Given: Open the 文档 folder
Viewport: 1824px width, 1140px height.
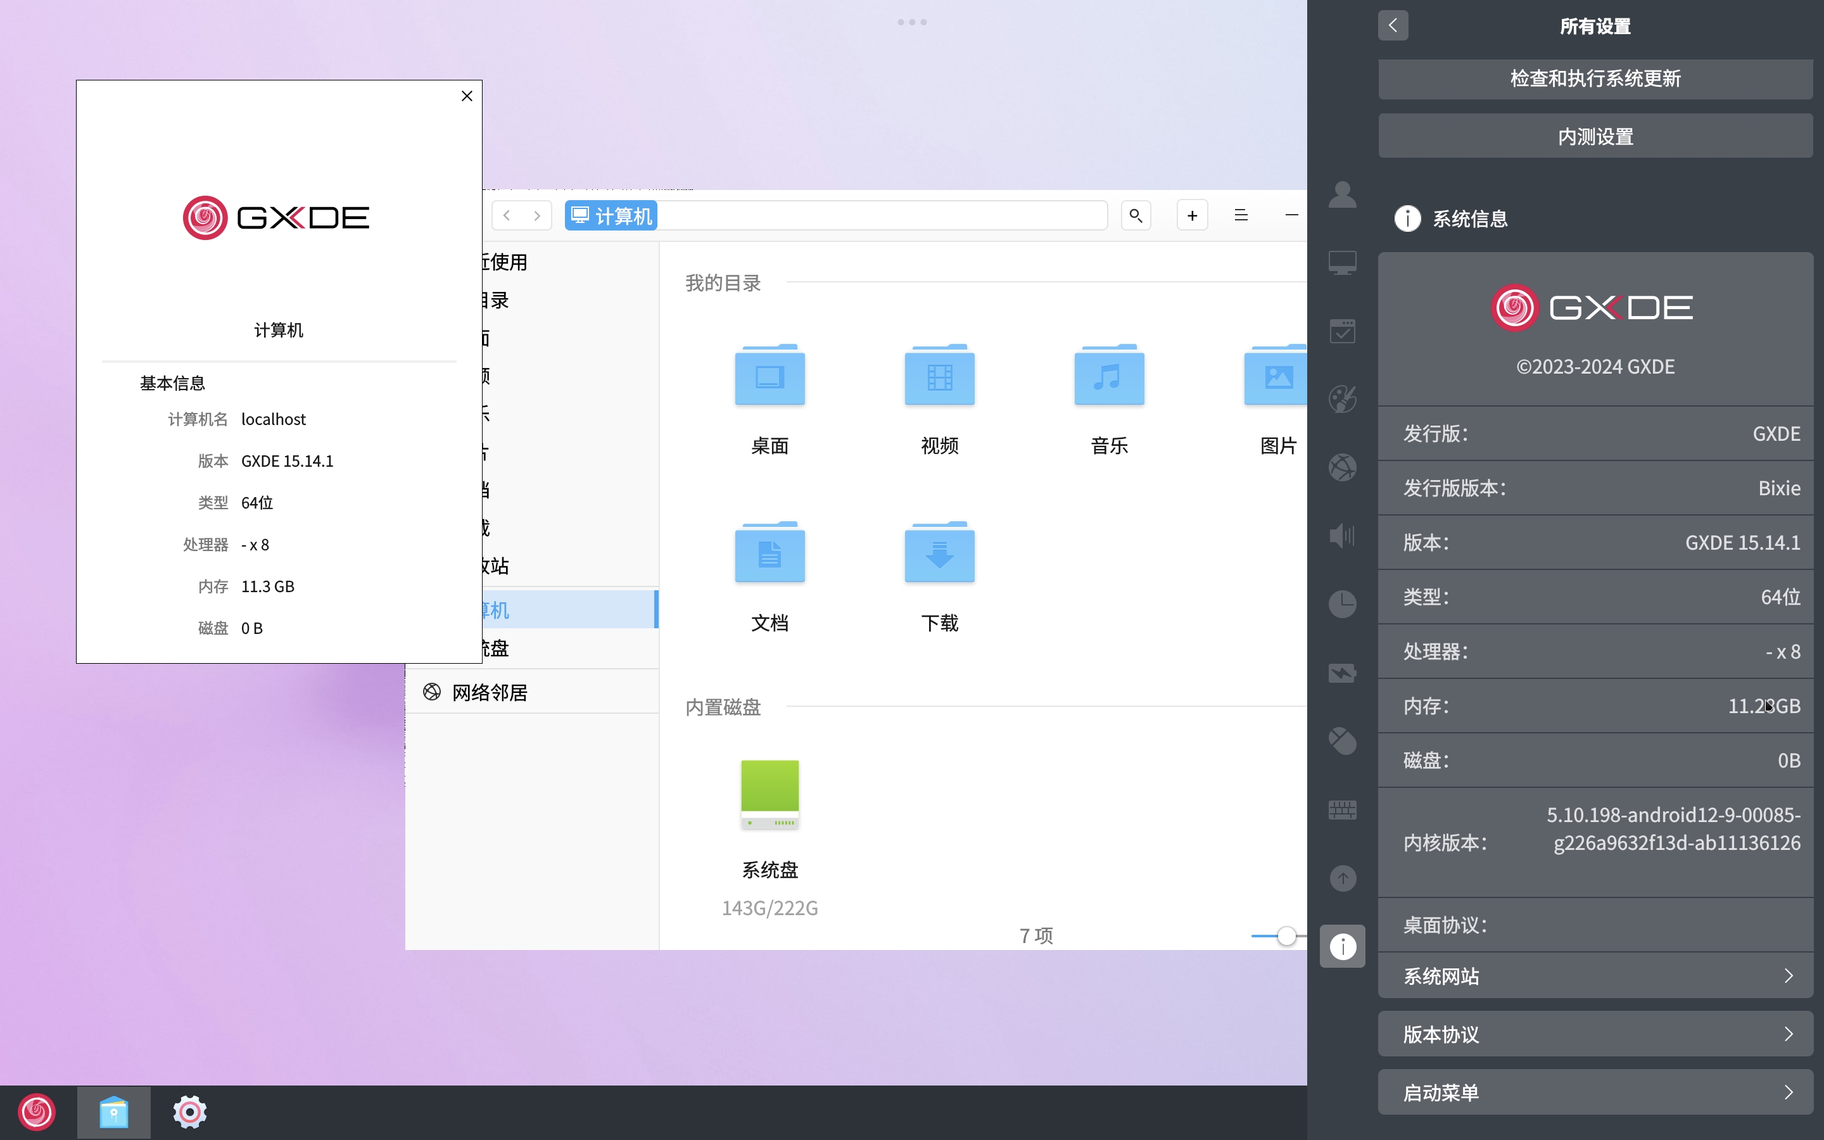Looking at the screenshot, I should click(769, 577).
